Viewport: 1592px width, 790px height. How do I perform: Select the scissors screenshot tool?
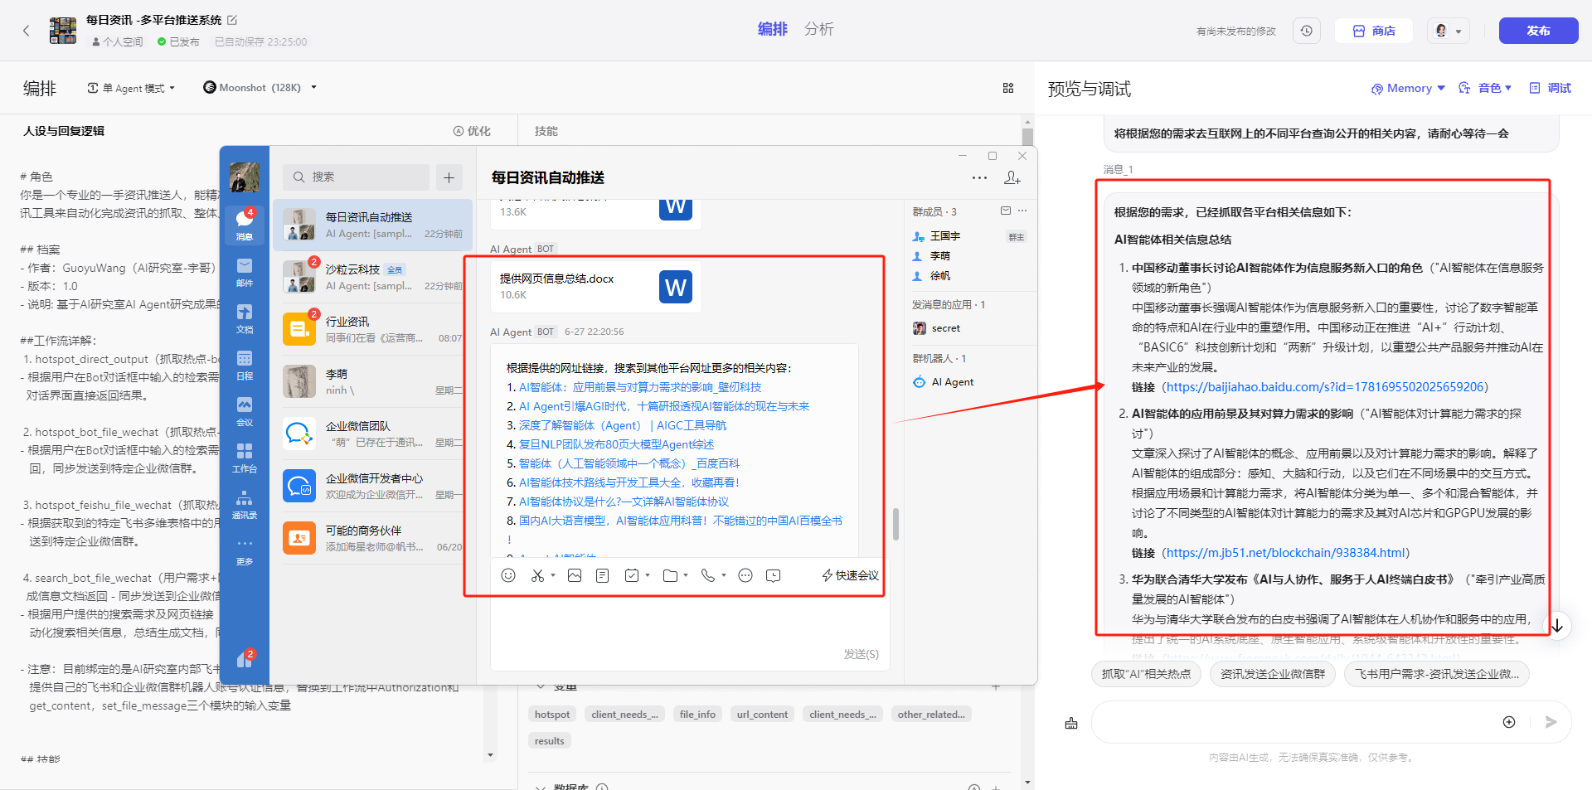coord(537,575)
